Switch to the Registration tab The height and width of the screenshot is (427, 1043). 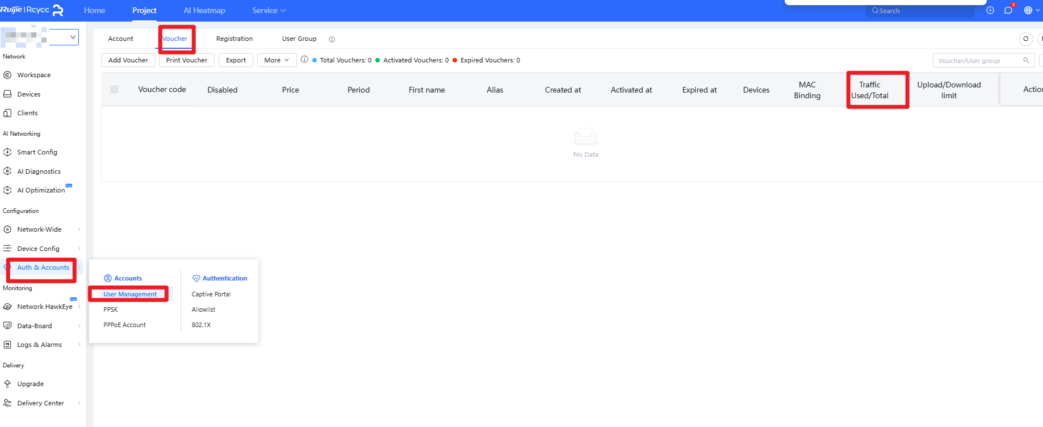(x=234, y=39)
